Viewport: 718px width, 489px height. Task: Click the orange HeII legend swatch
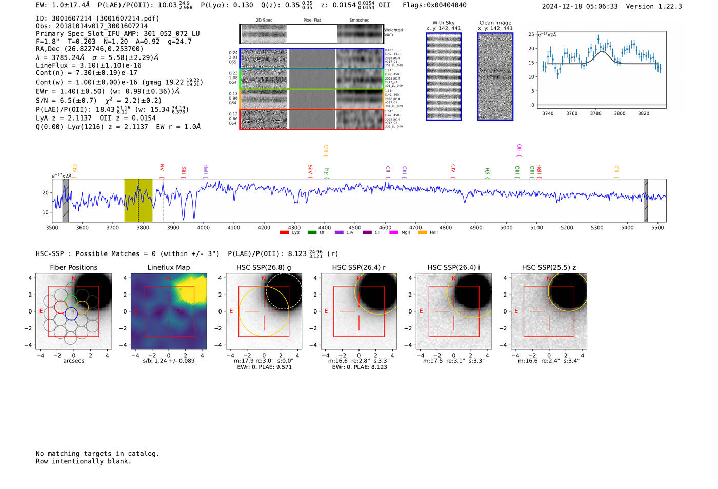tap(423, 232)
